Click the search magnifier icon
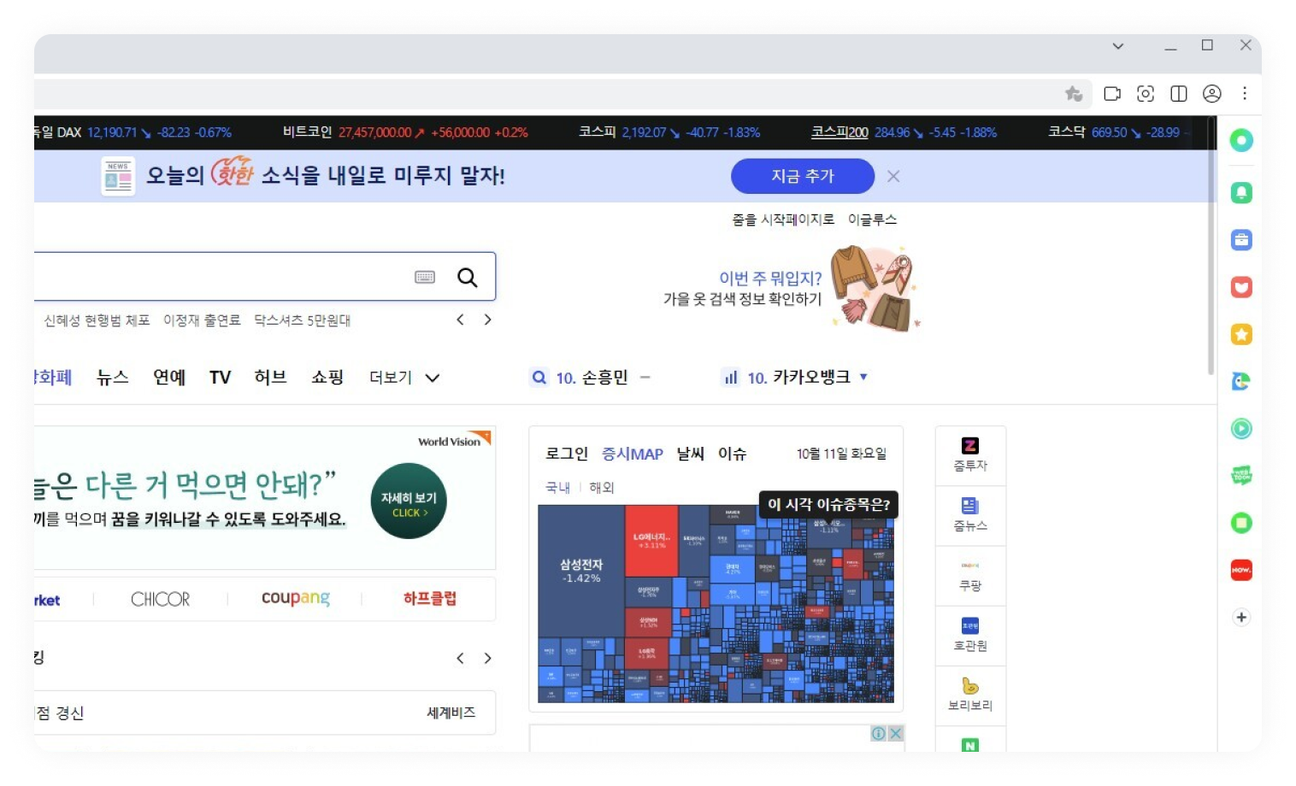 tap(467, 277)
